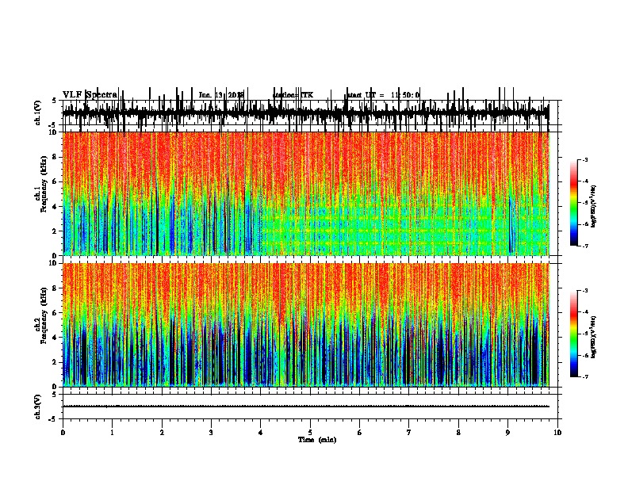This screenshot has height=485, width=628.
Task: Click the '-3' value on ch.1 color bar
Action: [584, 159]
